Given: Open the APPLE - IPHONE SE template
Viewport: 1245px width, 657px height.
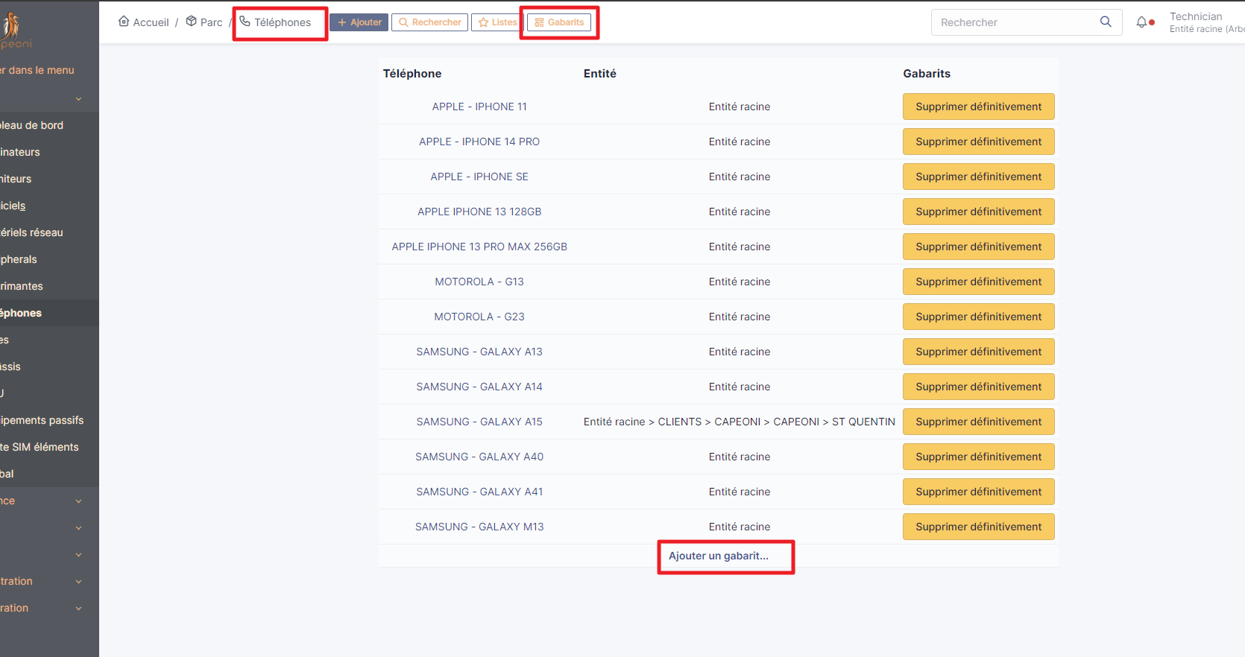Looking at the screenshot, I should (x=479, y=177).
